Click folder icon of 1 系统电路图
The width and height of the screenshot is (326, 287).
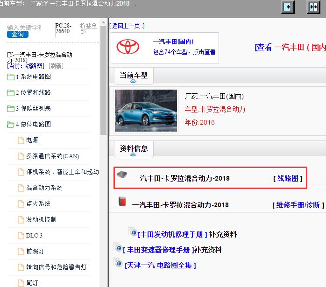pos(11,77)
